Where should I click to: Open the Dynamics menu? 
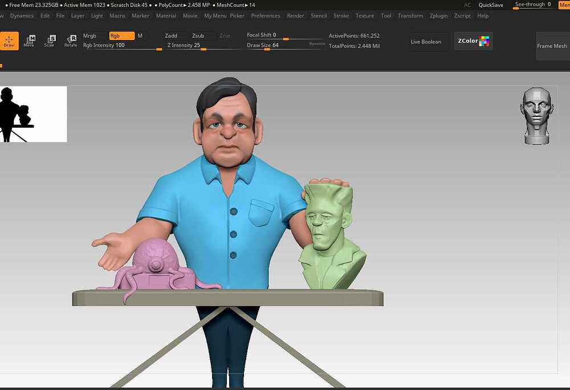click(22, 15)
